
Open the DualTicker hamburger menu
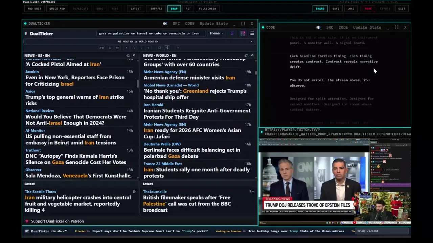(252, 33)
